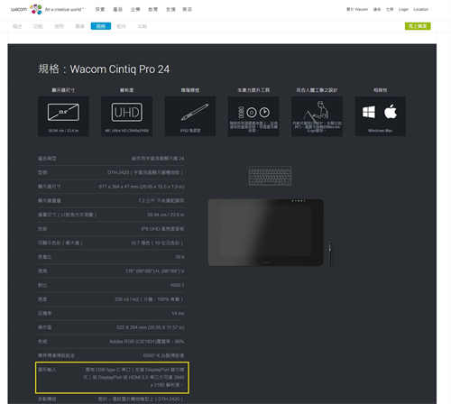
Task: Select the 14 ms response time value
Action: [x=178, y=314]
